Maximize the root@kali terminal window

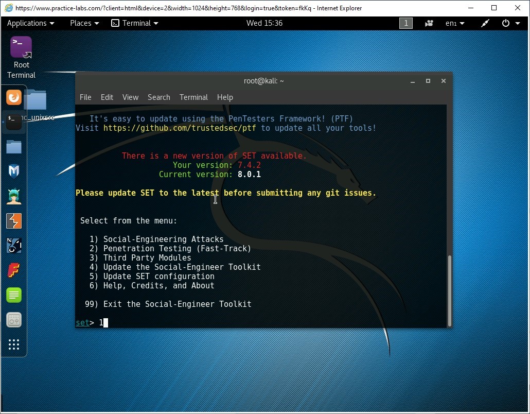428,81
